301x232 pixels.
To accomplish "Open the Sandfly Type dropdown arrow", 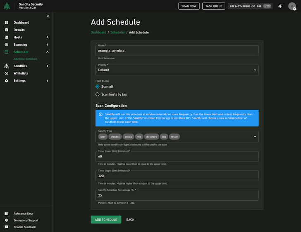I will click(255, 136).
